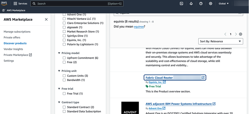Click external icon next to AWS adjacent IBM Power
The height and width of the screenshot is (114, 249).
(x=214, y=104)
